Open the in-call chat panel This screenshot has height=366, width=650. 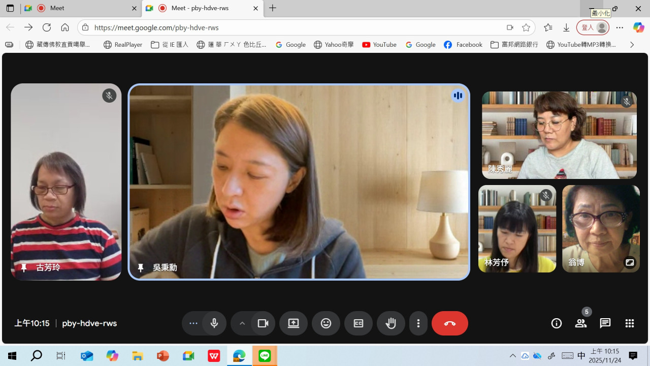[605, 323]
